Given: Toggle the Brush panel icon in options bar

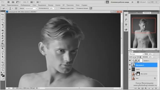Looking at the screenshot, I should [x=16, y=8].
